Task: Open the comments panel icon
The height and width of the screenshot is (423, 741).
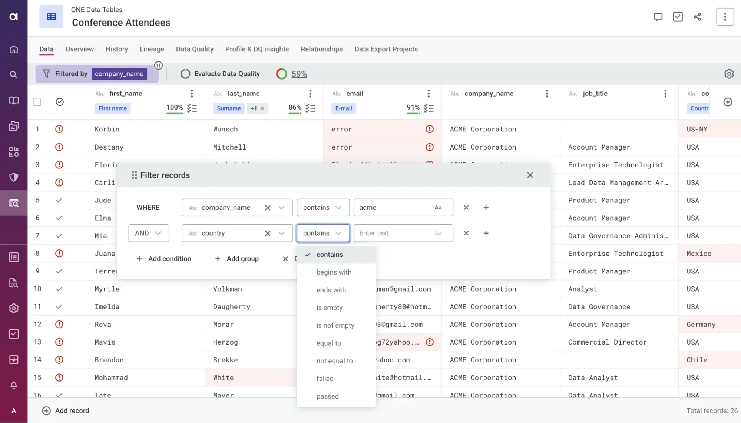Action: (658, 17)
